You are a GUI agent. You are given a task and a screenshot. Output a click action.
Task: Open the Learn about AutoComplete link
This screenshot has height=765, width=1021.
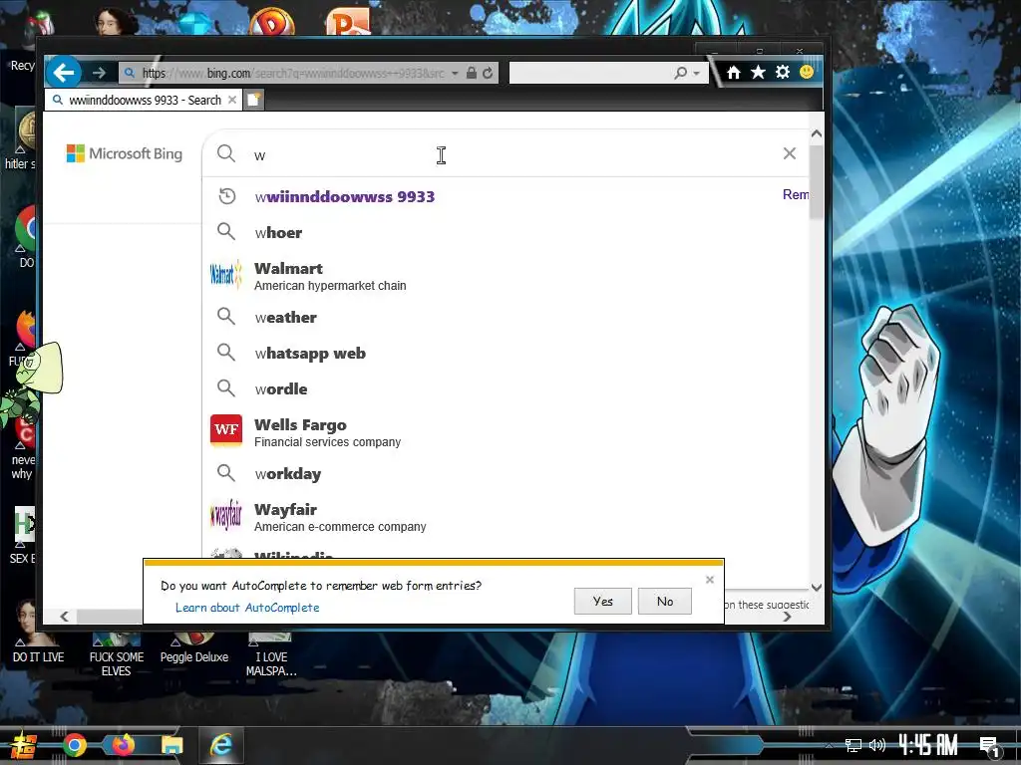click(x=247, y=608)
